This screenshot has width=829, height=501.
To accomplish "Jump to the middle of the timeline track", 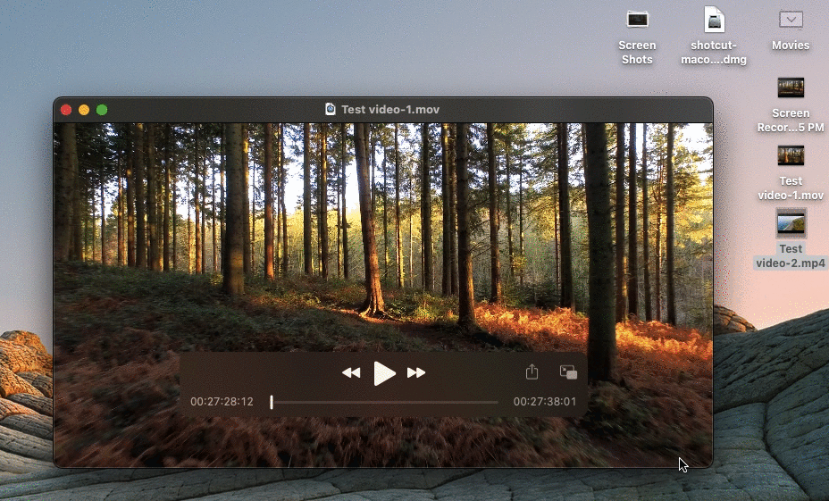I will pyautogui.click(x=385, y=402).
